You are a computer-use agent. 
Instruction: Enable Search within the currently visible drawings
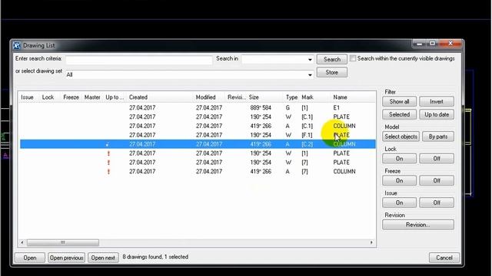click(353, 58)
